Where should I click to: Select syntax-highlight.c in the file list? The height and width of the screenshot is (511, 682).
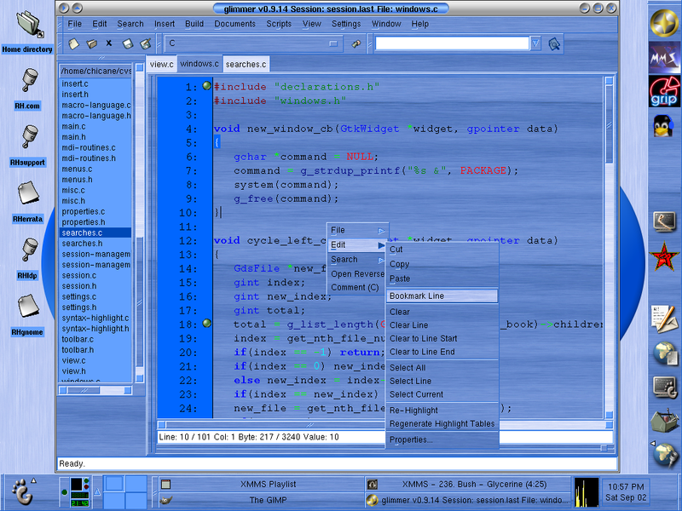[x=95, y=318]
